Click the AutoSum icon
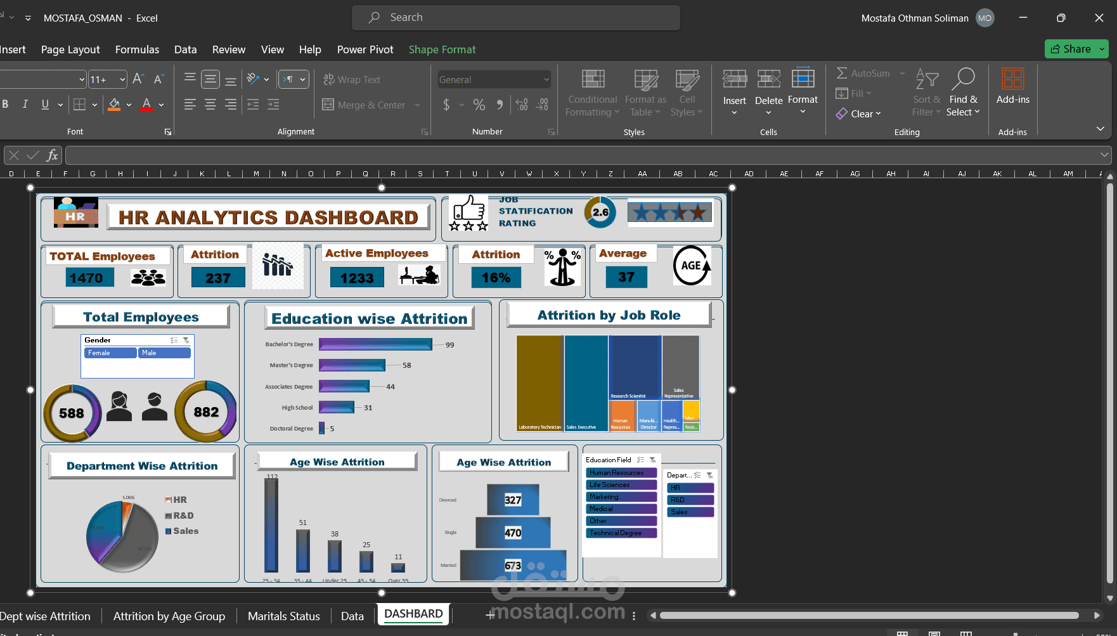Screen dimensions: 1117x636 click(x=843, y=73)
